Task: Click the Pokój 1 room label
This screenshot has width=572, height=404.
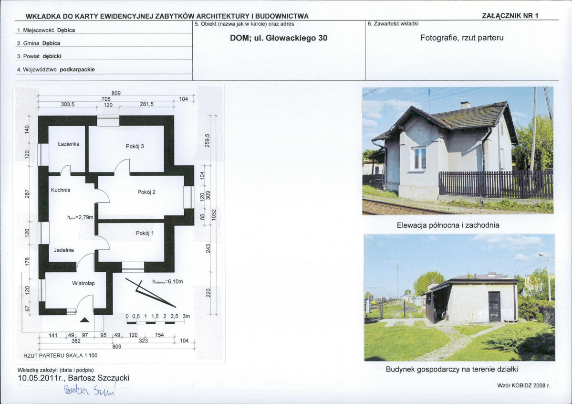Action: tap(145, 233)
